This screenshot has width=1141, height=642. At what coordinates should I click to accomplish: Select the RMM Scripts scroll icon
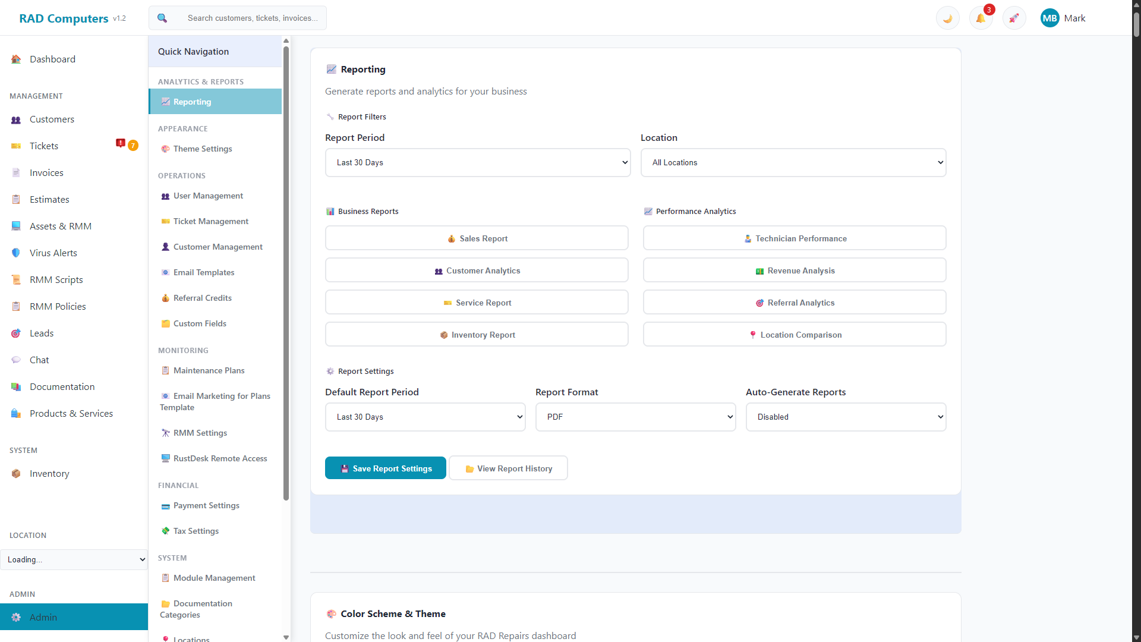[x=15, y=279]
